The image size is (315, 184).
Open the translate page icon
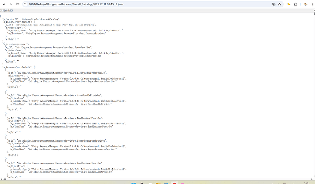coord(274,4)
